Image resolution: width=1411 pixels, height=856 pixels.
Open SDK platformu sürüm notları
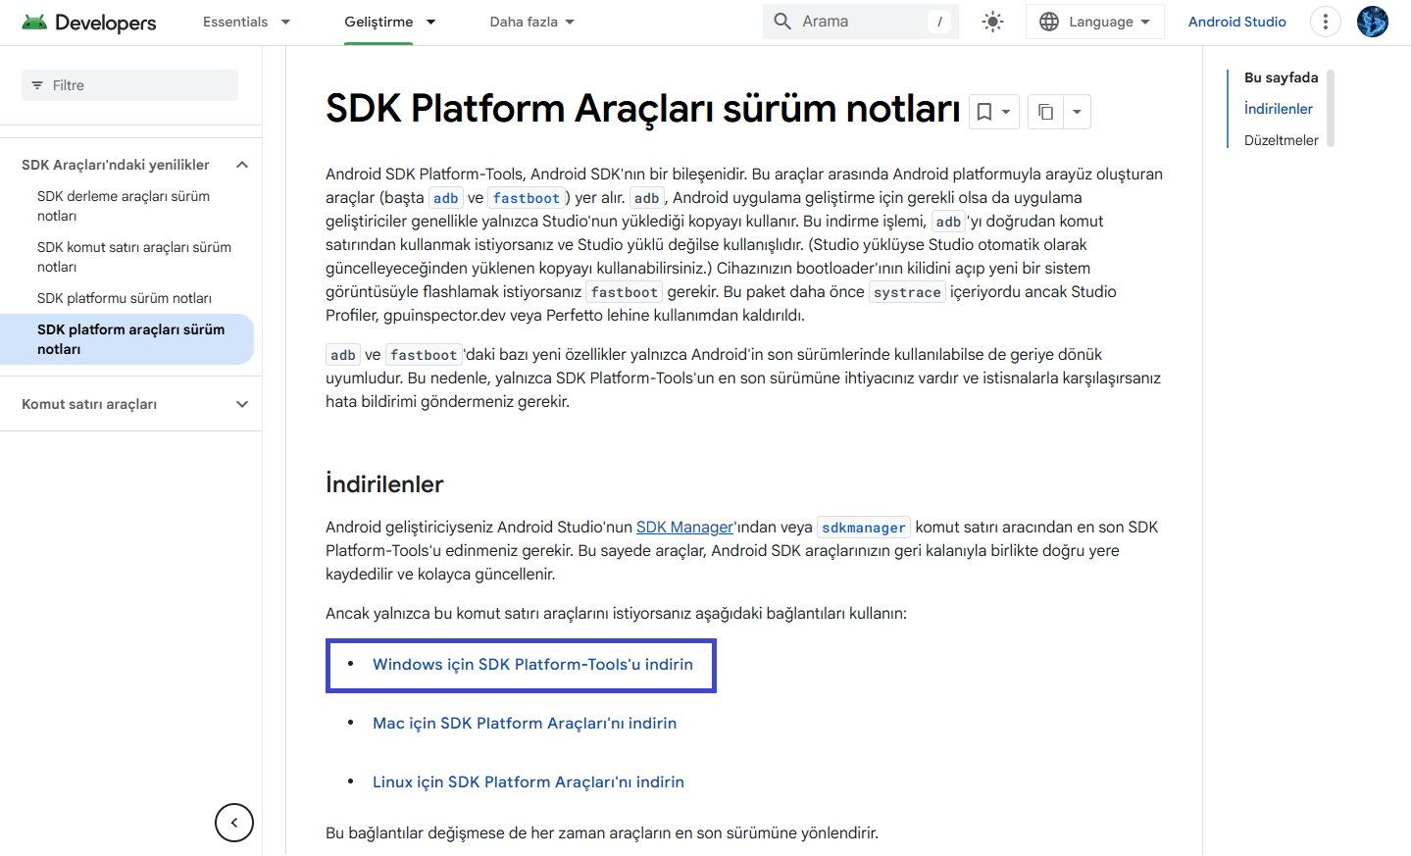click(x=125, y=298)
